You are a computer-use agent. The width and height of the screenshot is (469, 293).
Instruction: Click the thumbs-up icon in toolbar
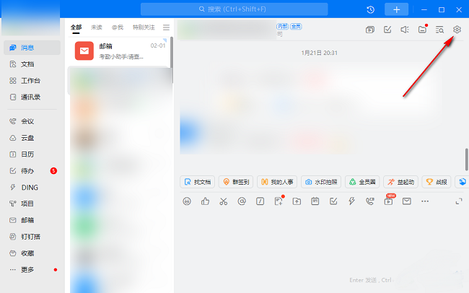pyautogui.click(x=205, y=201)
